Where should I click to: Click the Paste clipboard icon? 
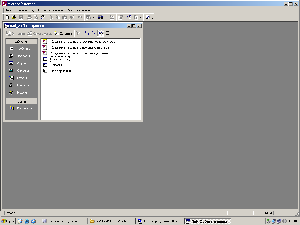tap(65, 17)
